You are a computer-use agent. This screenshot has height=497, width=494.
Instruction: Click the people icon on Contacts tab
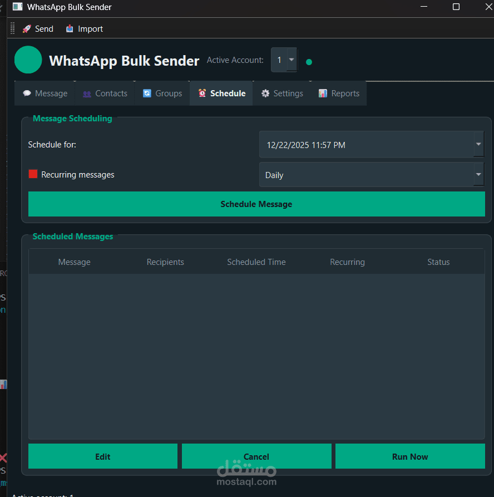[x=87, y=94]
